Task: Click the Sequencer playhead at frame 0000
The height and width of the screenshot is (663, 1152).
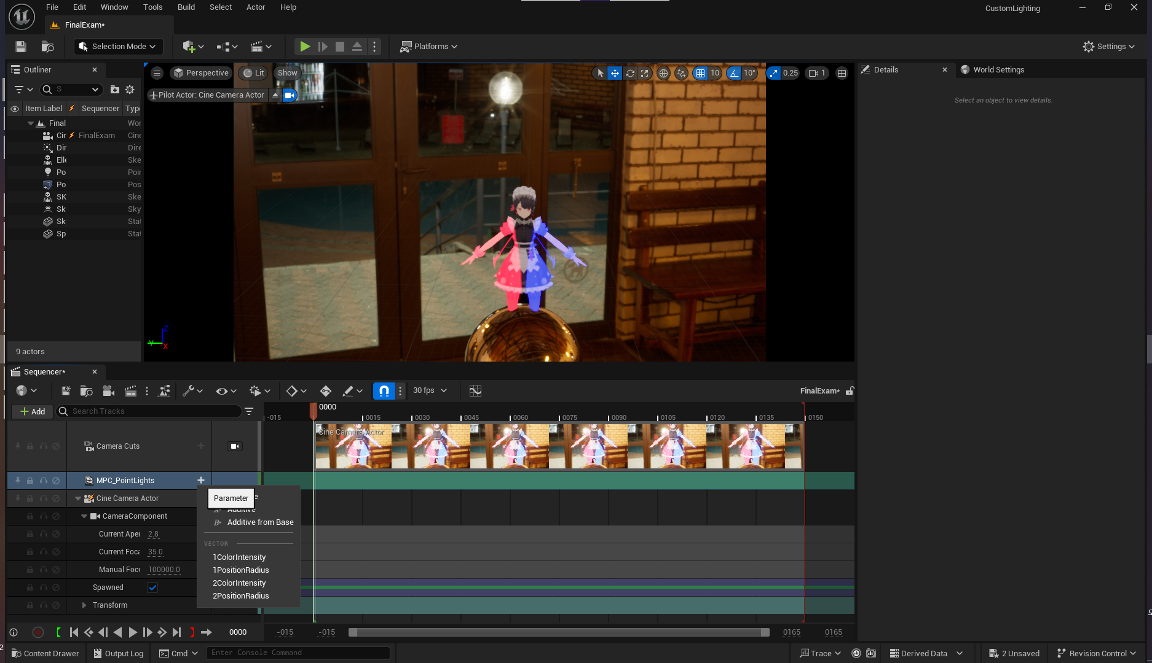Action: click(314, 410)
